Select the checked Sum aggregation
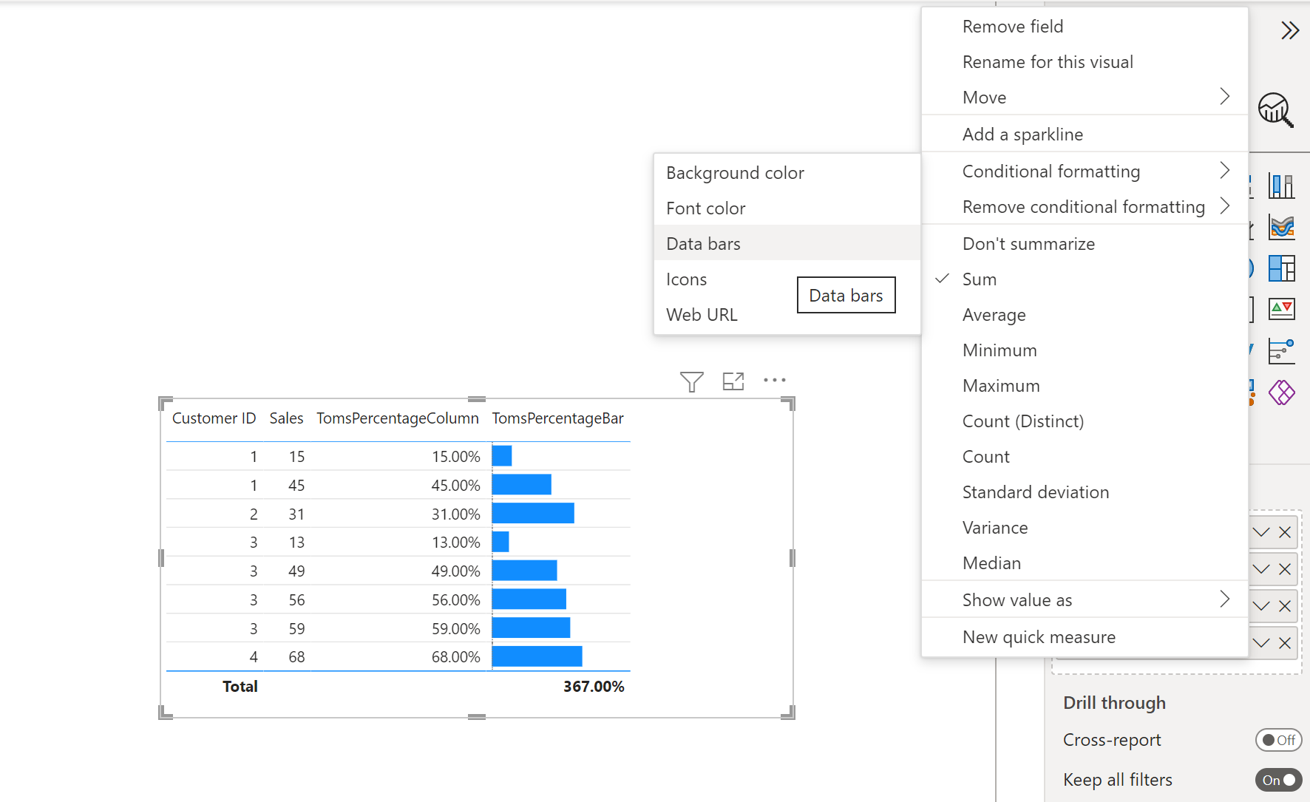This screenshot has height=802, width=1310. point(1085,279)
